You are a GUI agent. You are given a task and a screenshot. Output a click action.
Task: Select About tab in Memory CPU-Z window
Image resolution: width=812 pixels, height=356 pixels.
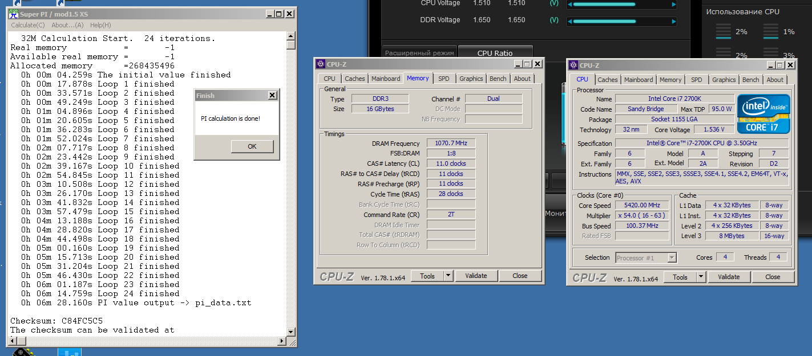[x=522, y=79]
